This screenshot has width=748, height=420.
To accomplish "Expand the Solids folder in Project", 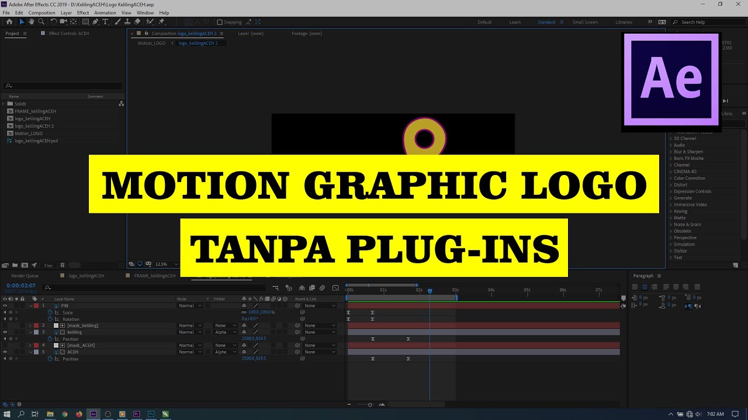I will (x=4, y=104).
